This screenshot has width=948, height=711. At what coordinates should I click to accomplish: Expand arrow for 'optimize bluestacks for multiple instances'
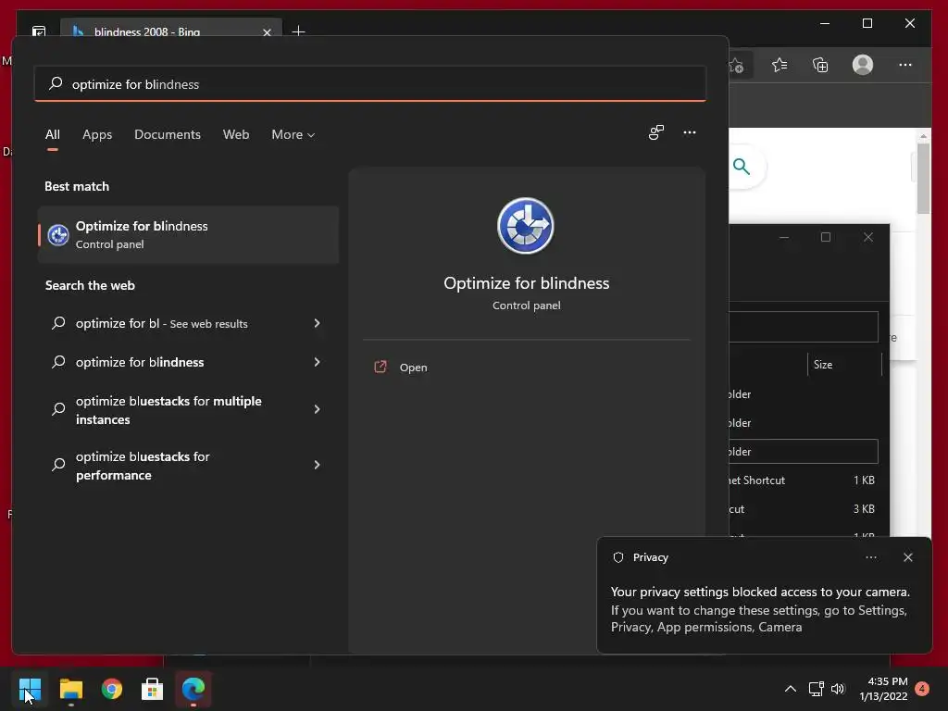click(317, 410)
